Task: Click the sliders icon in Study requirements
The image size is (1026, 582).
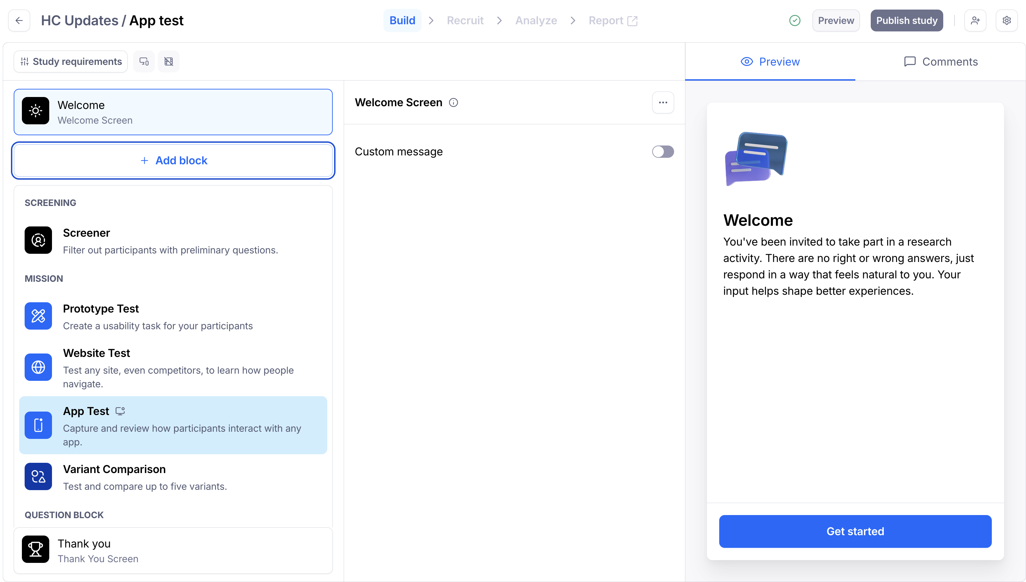Action: point(25,61)
